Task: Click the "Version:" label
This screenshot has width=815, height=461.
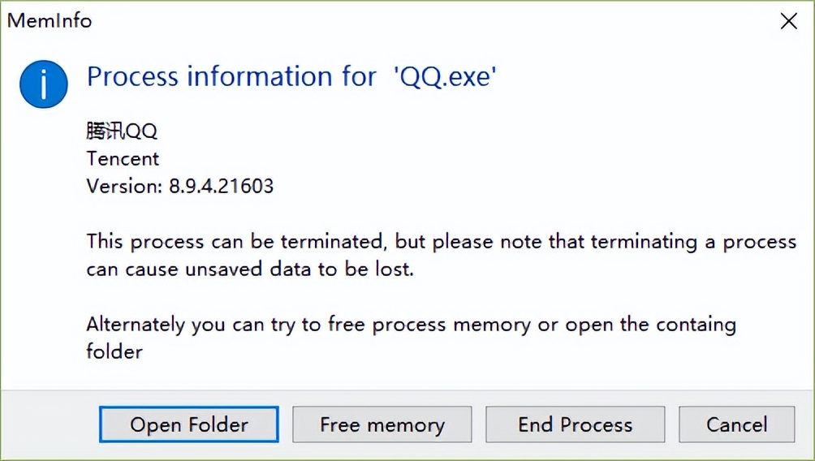Action: (x=124, y=186)
